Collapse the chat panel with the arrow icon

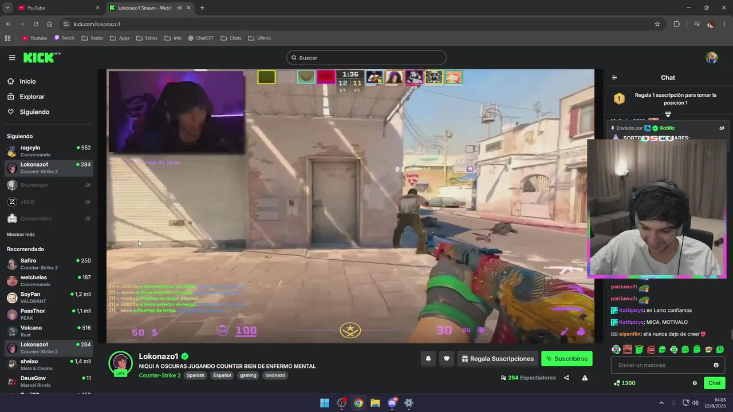pyautogui.click(x=614, y=78)
